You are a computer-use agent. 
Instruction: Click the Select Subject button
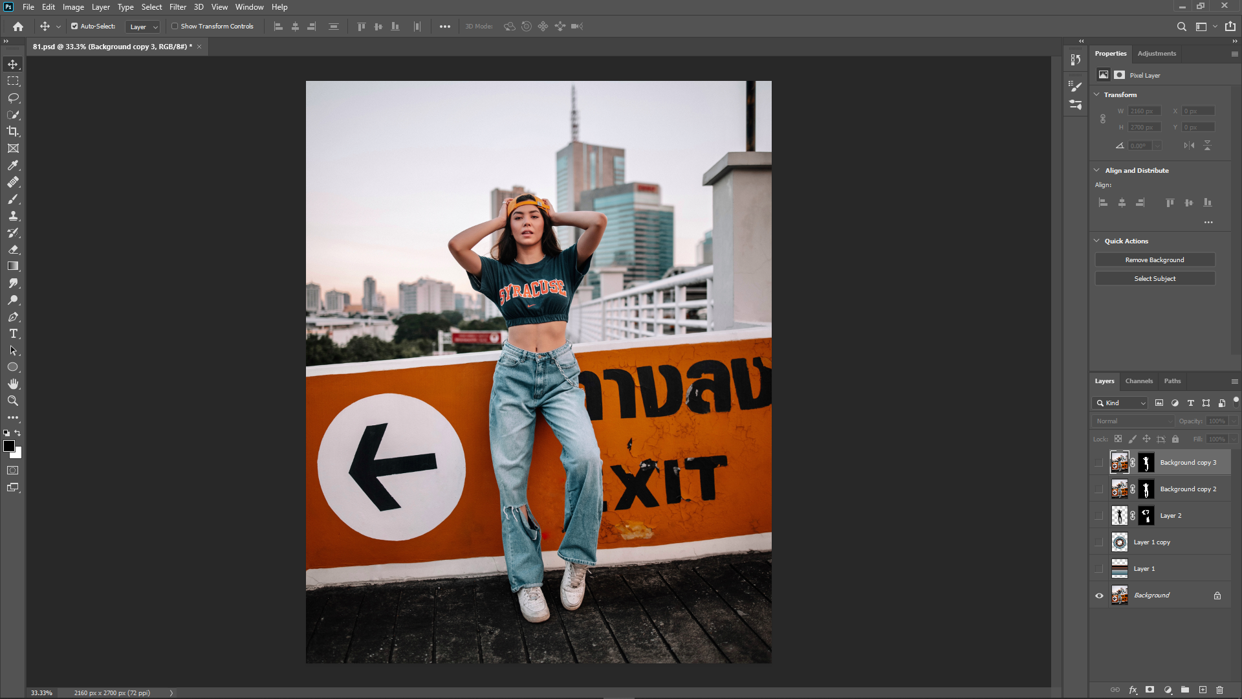pos(1155,278)
